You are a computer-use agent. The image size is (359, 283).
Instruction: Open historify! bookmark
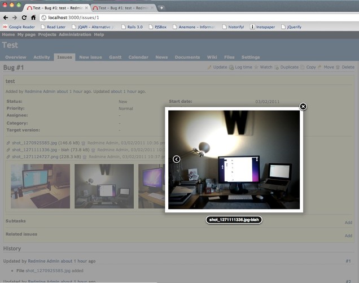233,27
